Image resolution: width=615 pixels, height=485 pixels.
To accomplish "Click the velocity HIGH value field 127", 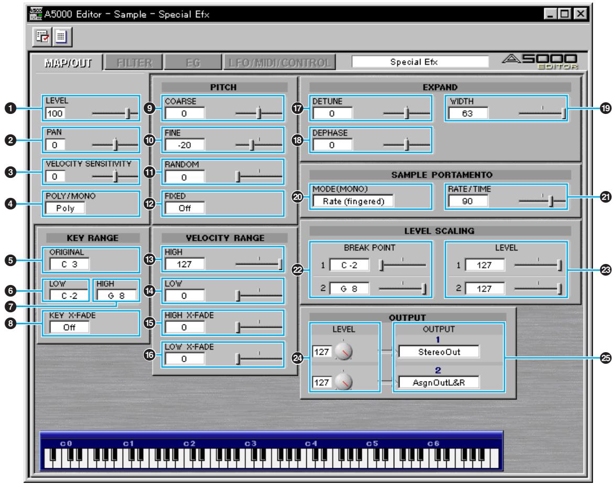I will pos(185,265).
